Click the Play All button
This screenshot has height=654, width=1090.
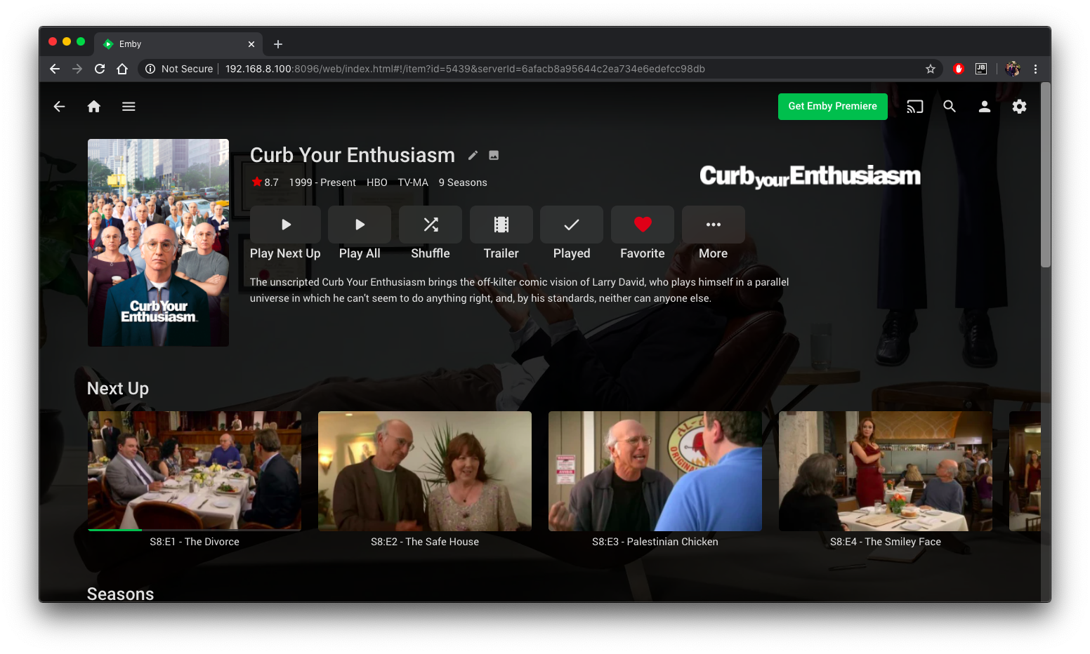360,225
